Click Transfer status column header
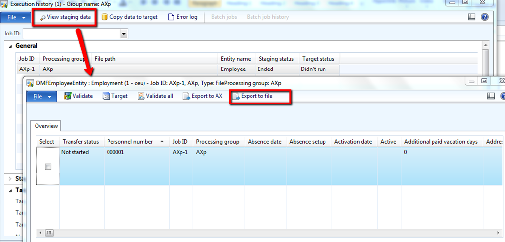This screenshot has width=505, height=242. pyautogui.click(x=82, y=142)
